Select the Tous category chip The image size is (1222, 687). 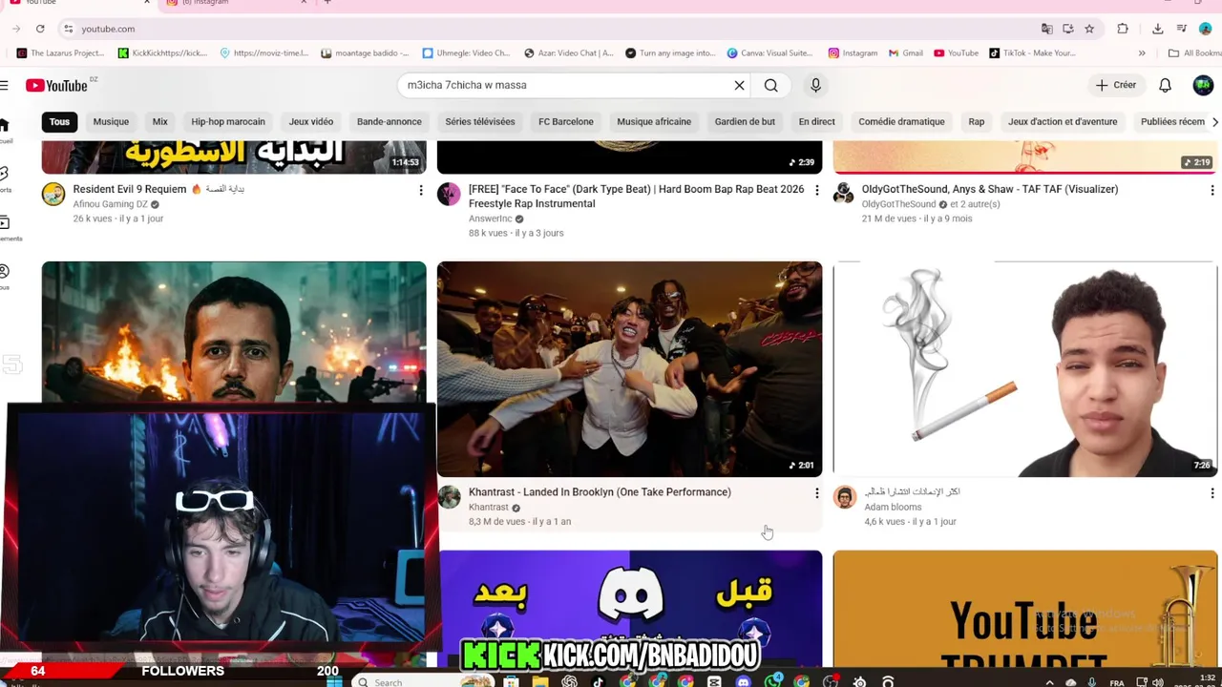pyautogui.click(x=59, y=122)
